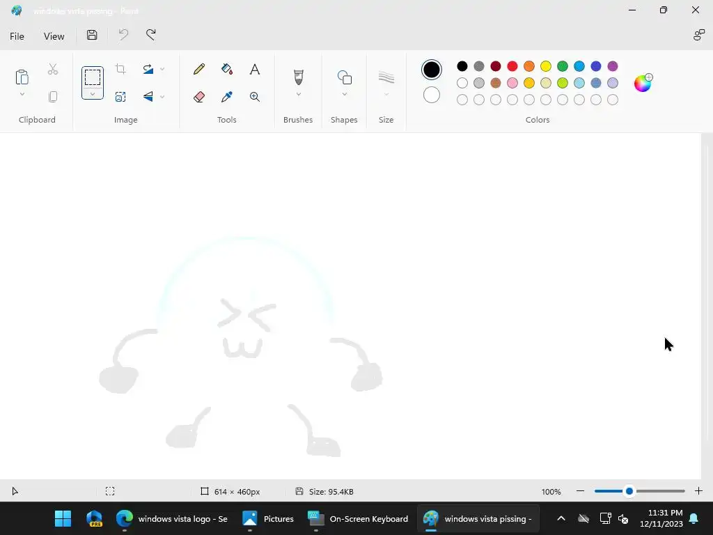Click the first empty custom color slot
The image size is (713, 535).
coord(462,100)
